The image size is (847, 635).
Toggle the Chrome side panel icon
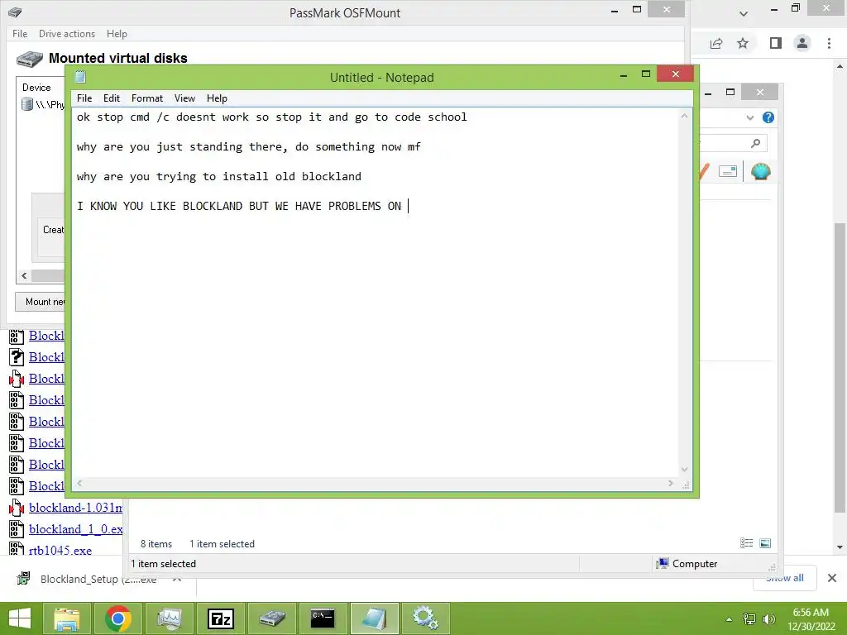(776, 43)
